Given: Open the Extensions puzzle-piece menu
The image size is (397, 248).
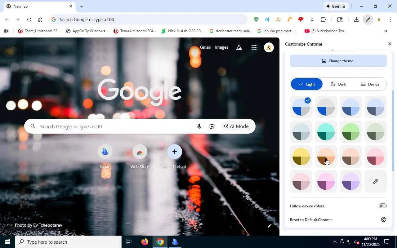Looking at the screenshot, I should click(323, 20).
